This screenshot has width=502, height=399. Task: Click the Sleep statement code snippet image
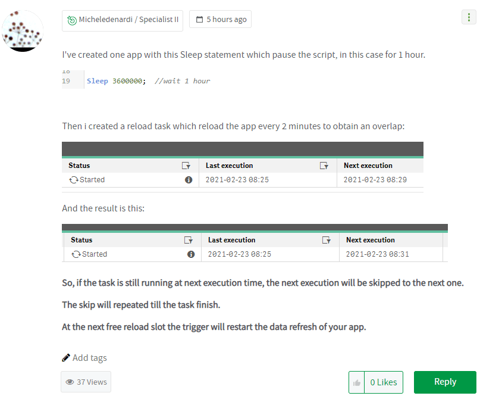137,79
